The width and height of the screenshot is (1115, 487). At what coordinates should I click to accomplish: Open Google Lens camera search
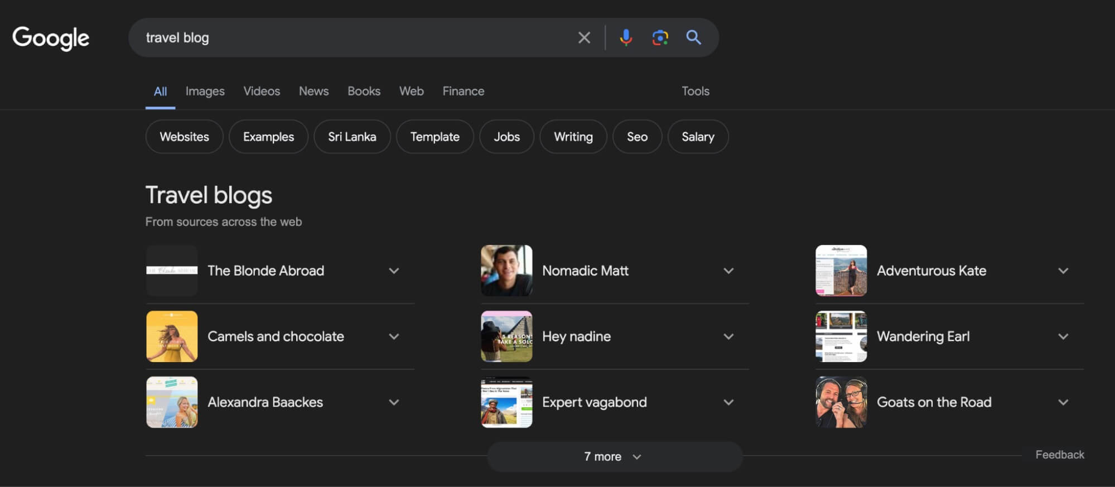tap(660, 37)
